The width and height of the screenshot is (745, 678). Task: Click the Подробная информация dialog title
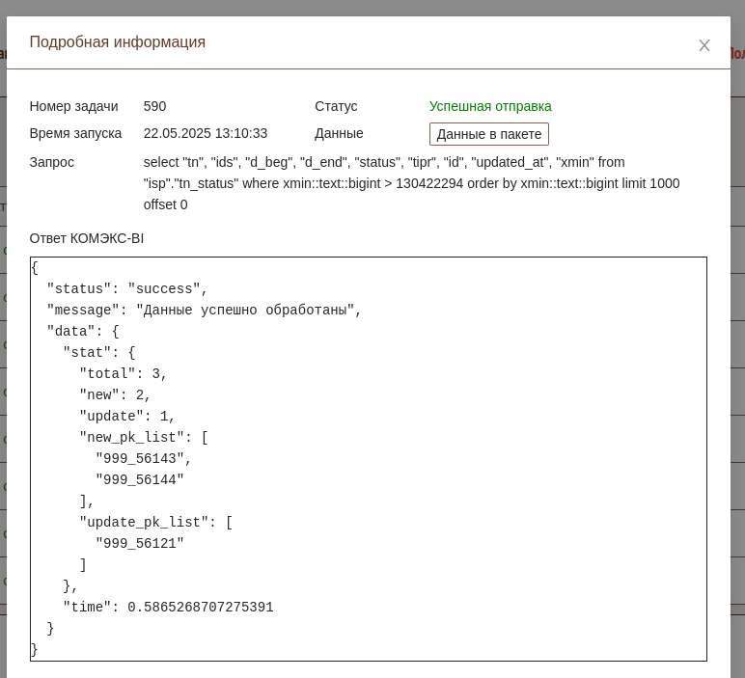[x=117, y=42]
